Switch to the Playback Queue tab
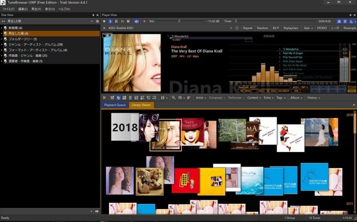 pos(114,105)
